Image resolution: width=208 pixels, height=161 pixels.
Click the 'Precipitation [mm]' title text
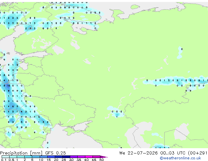(21, 153)
